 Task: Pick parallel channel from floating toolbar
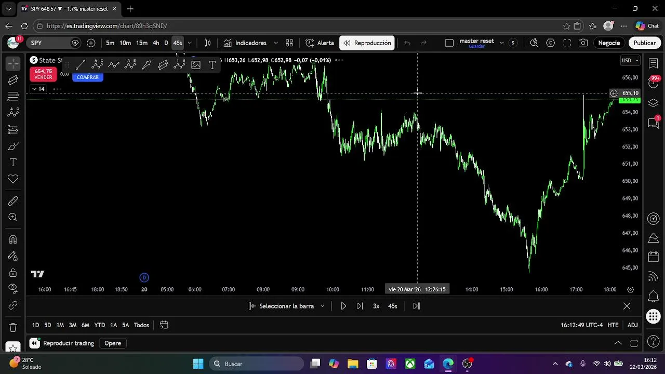point(163,65)
